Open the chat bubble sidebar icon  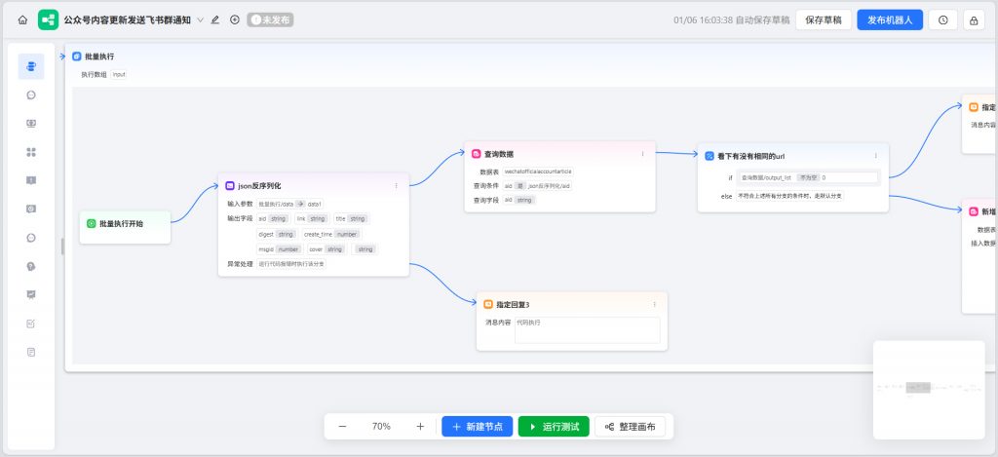(31, 95)
